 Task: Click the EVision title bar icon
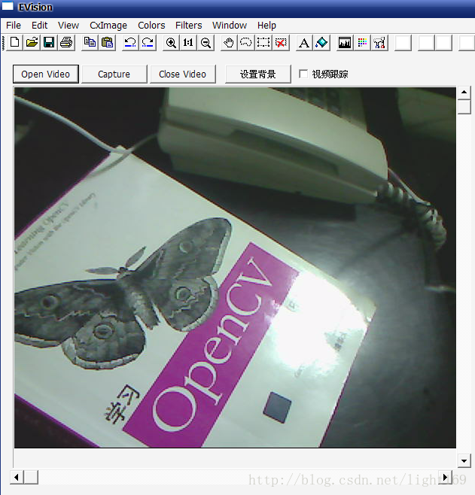(x=8, y=6)
